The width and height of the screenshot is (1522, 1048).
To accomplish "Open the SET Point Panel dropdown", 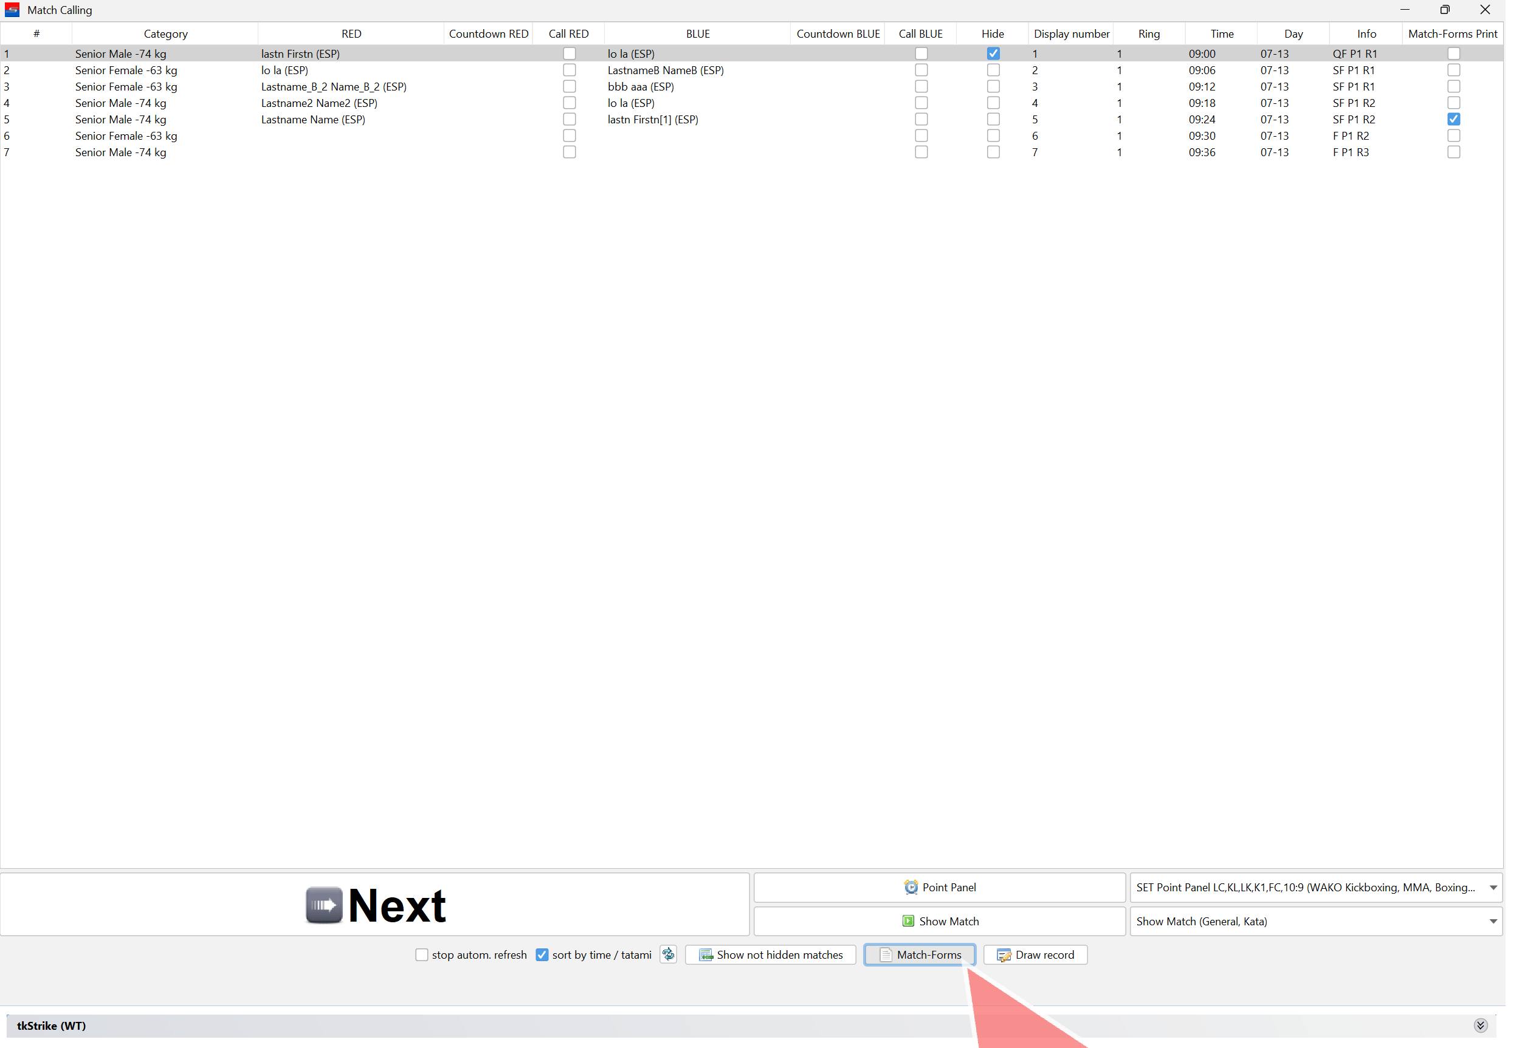I will click(x=1493, y=887).
